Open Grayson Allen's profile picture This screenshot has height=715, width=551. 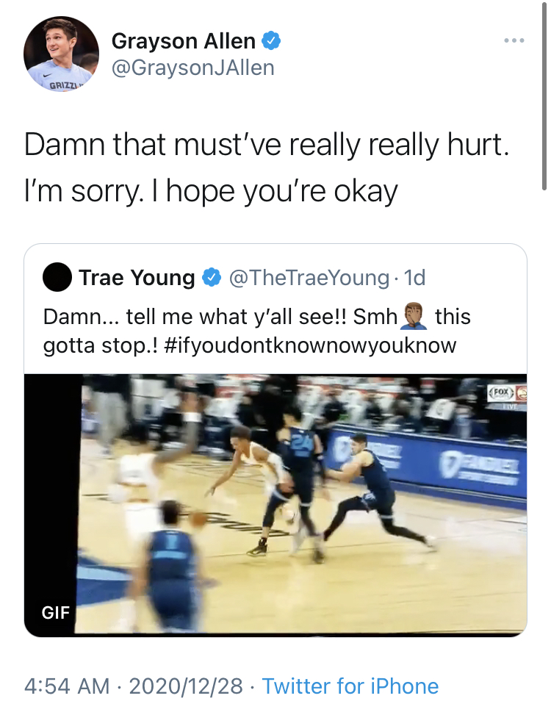[x=61, y=54]
